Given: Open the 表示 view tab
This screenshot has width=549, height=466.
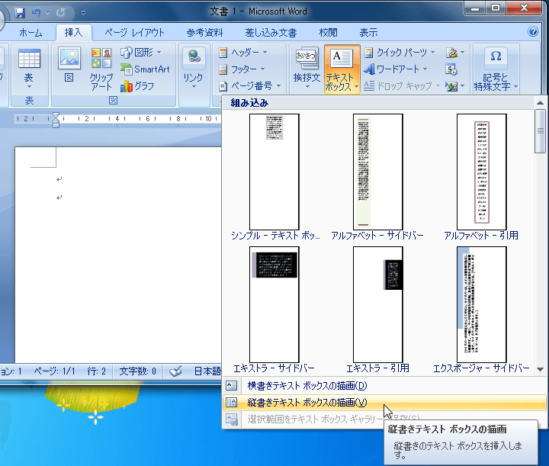Looking at the screenshot, I should tap(368, 33).
